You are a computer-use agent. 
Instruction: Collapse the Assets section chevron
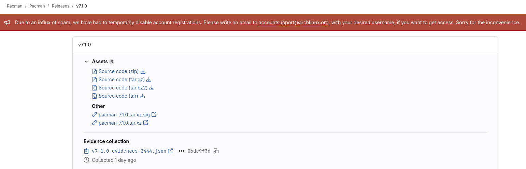pyautogui.click(x=86, y=62)
